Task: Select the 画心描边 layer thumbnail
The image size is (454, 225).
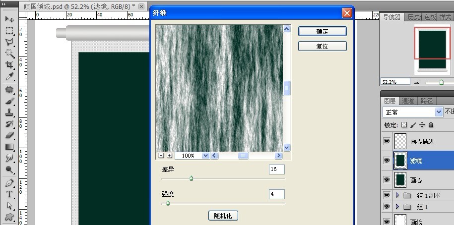Action: (400, 141)
